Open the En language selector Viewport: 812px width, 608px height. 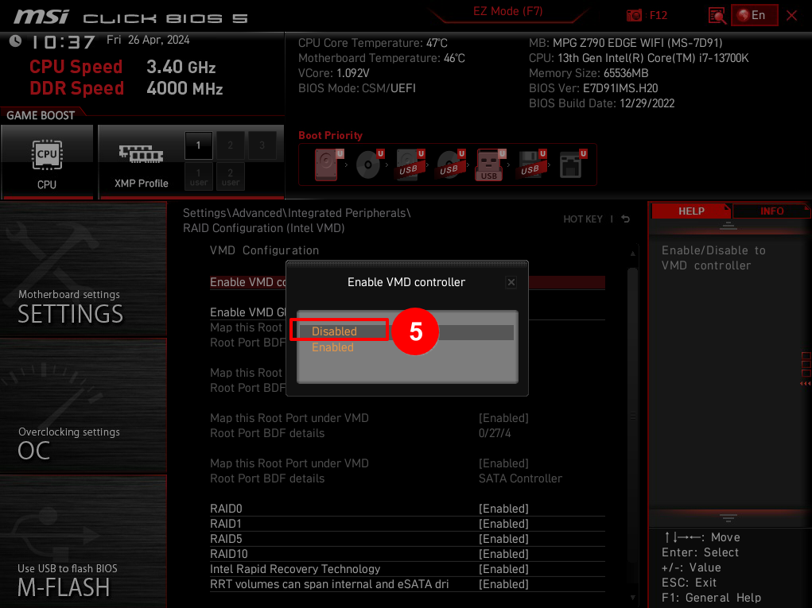coord(754,14)
